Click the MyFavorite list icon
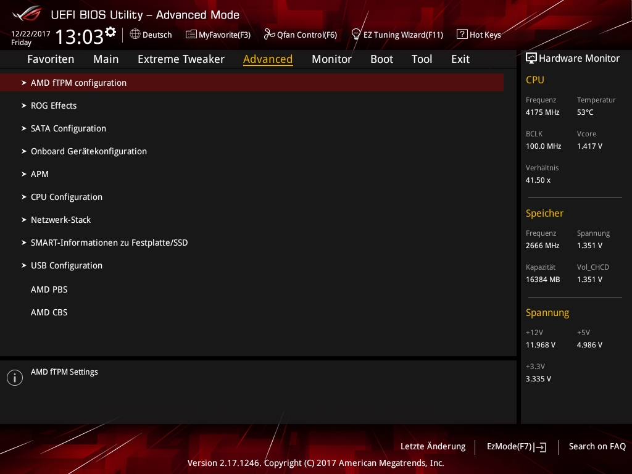The height and width of the screenshot is (474, 632). coord(191,35)
